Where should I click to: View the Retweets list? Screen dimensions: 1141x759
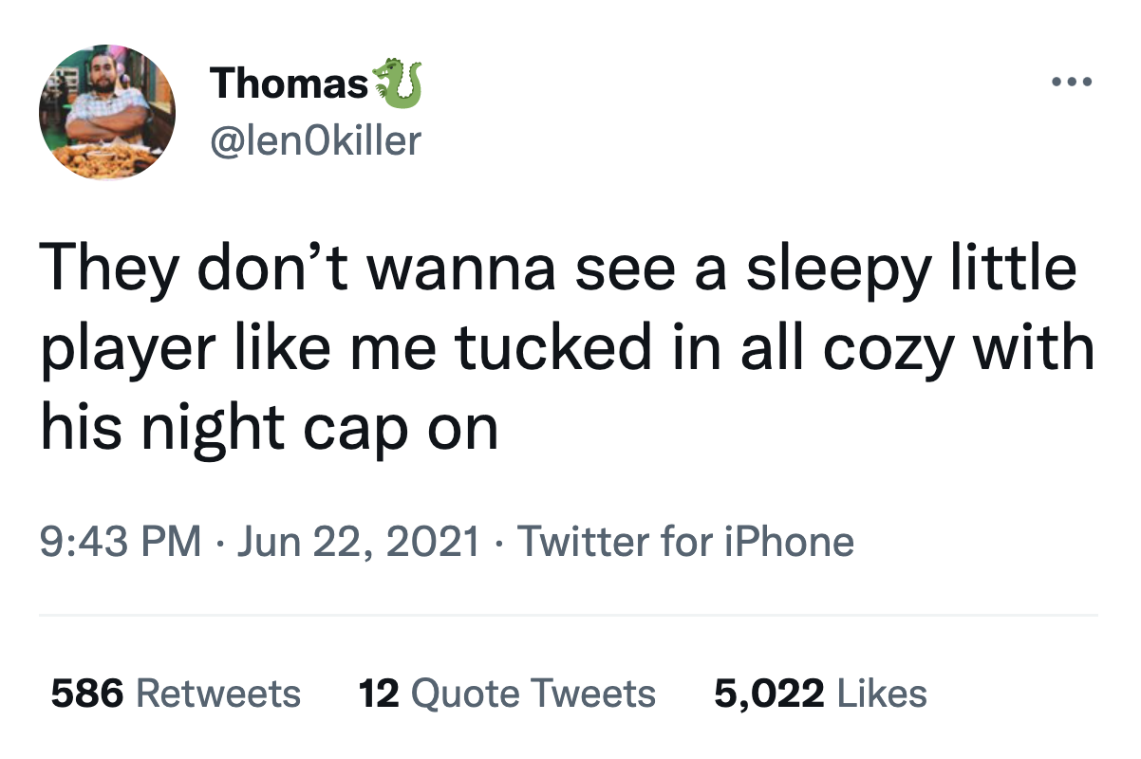click(218, 694)
